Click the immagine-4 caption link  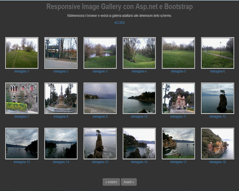click(139, 72)
